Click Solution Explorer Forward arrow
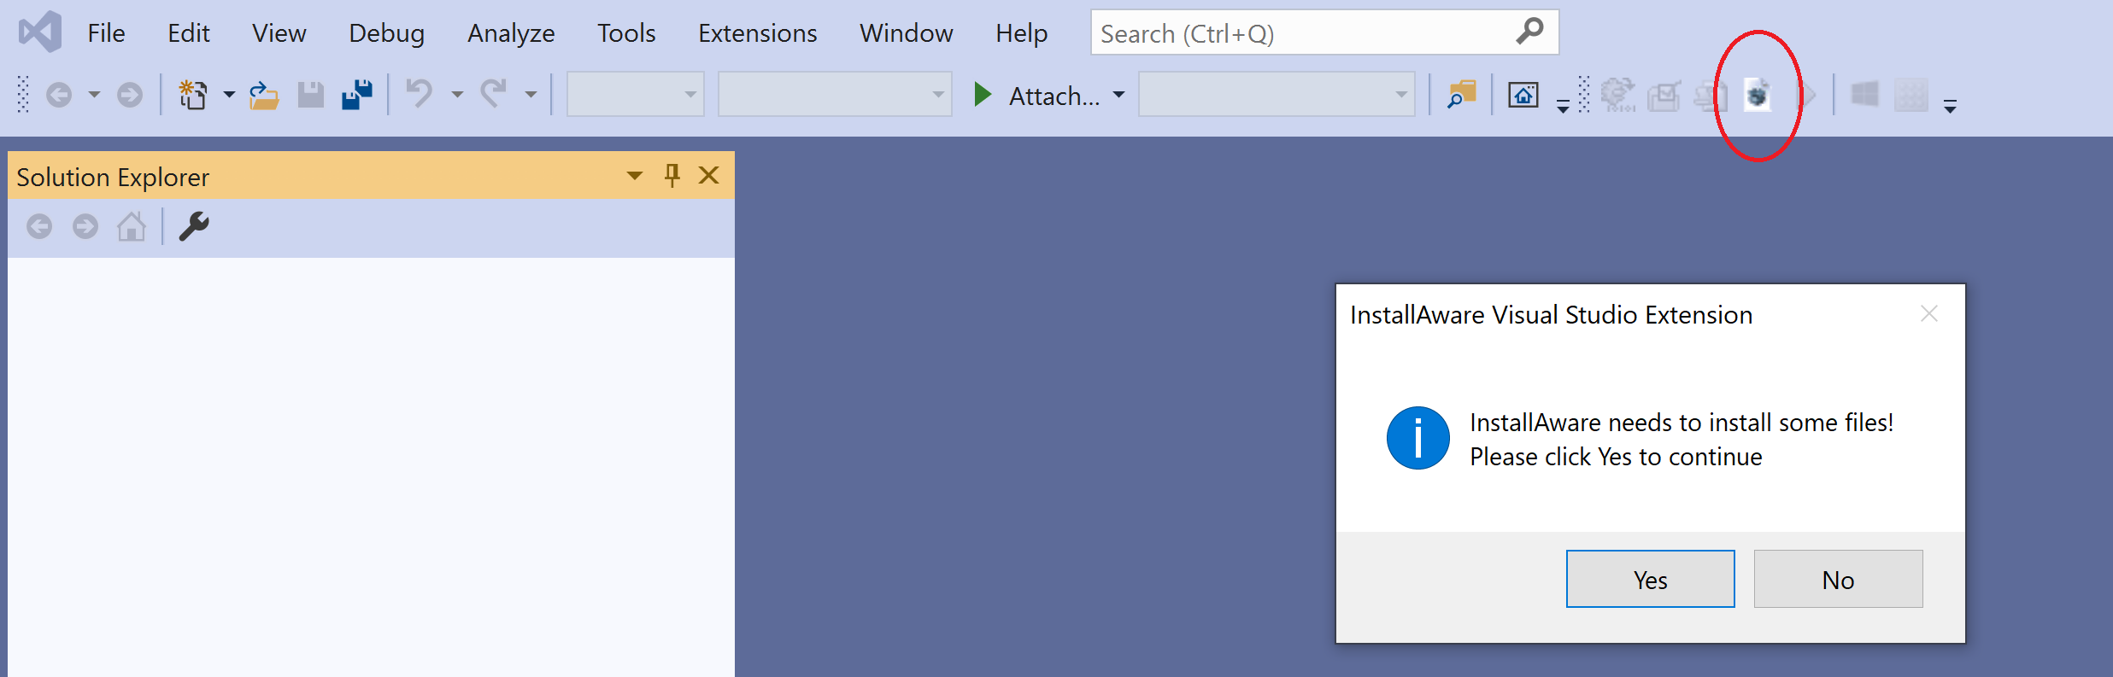Viewport: 2113px width, 677px height. point(85,226)
